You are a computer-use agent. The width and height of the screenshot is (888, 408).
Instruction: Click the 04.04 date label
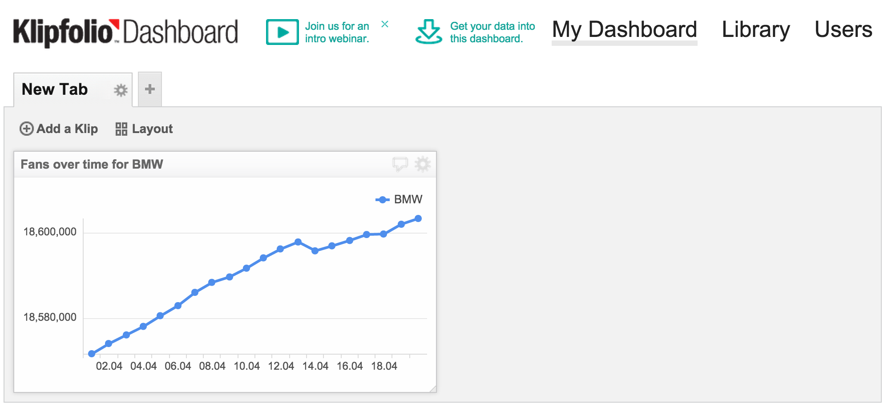coord(143,366)
